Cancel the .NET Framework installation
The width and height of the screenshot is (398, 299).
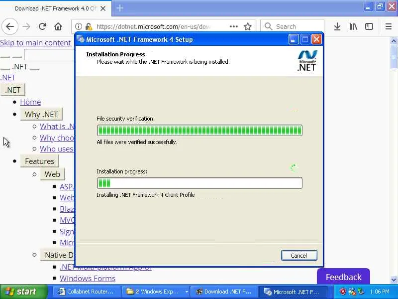299,255
